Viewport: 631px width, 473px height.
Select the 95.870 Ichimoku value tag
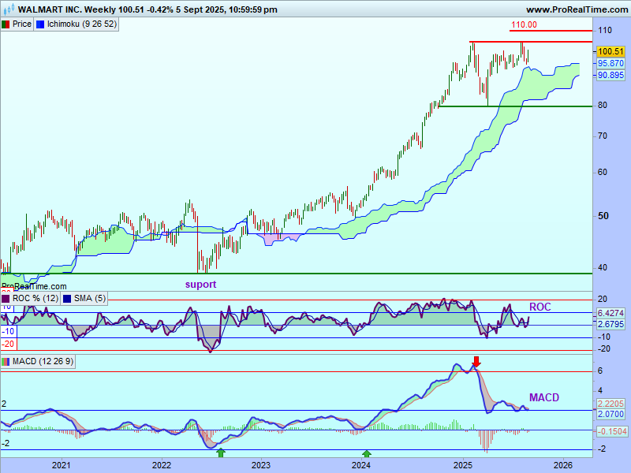coord(610,63)
